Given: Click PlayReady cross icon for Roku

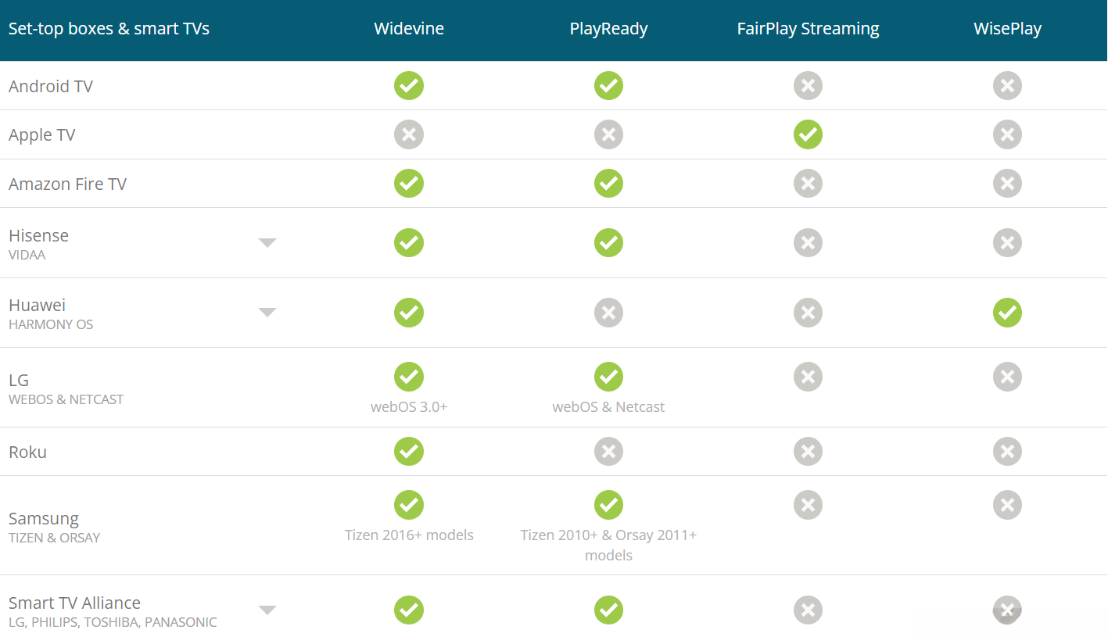Looking at the screenshot, I should click(x=608, y=451).
